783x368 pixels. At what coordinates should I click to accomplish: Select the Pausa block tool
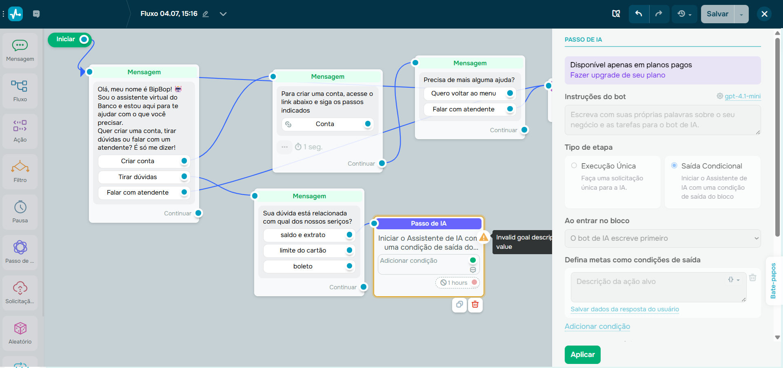20,212
